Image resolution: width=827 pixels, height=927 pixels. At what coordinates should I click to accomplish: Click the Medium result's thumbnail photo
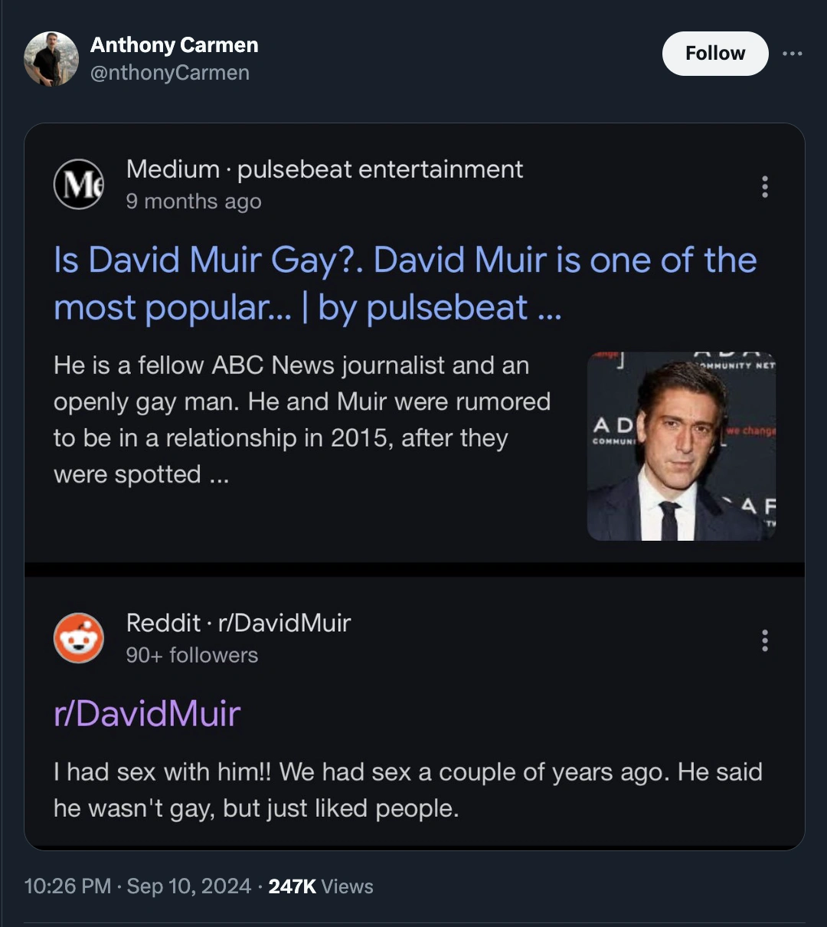[681, 447]
